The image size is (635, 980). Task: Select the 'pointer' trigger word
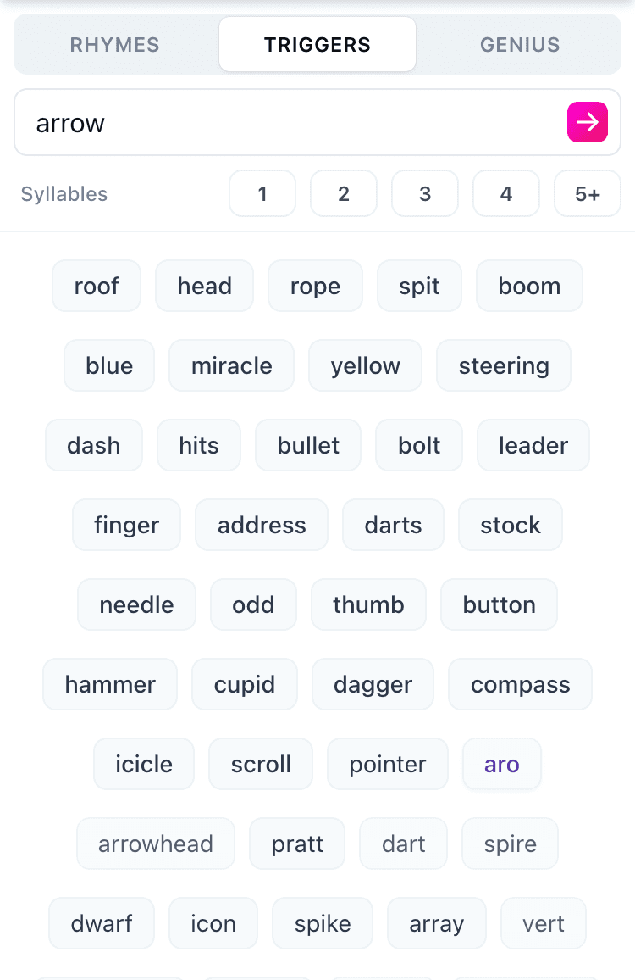(387, 764)
